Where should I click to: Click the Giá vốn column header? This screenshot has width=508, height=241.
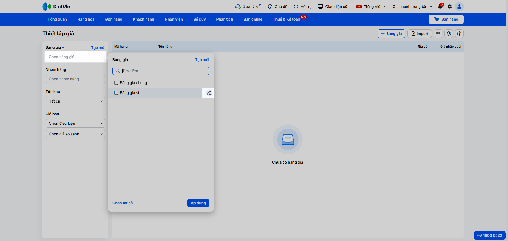coord(424,47)
